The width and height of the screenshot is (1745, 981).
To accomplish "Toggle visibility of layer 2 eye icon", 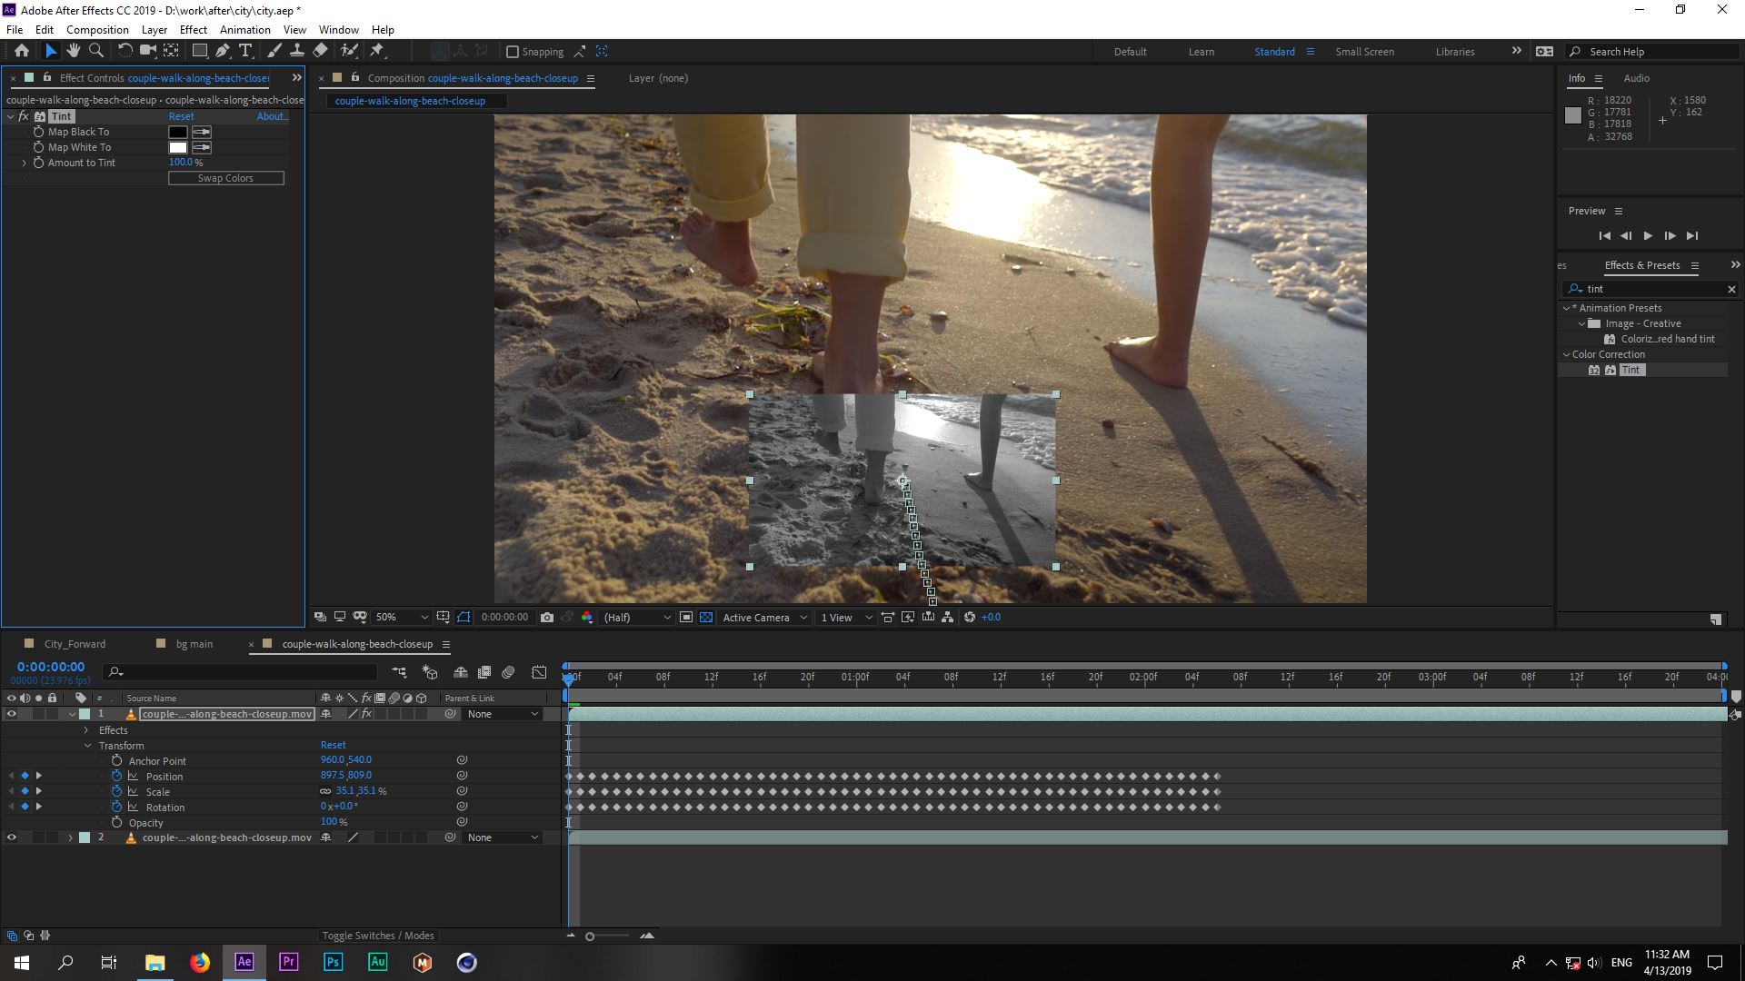I will coord(12,837).
